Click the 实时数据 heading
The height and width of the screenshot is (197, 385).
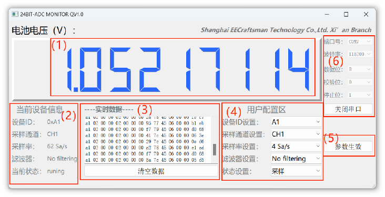point(109,109)
